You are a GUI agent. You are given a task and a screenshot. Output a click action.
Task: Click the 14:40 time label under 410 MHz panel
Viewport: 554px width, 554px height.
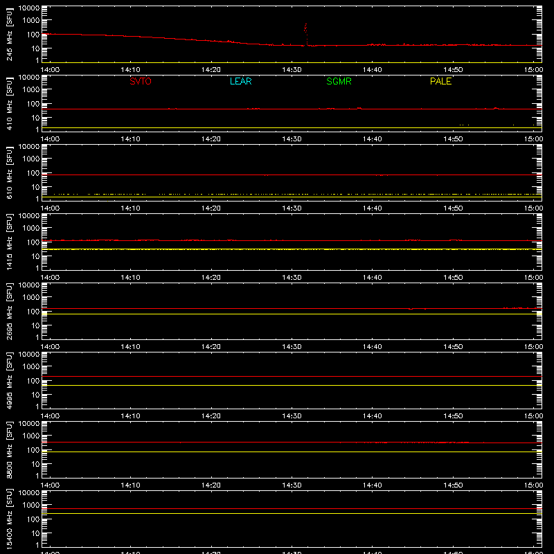pyautogui.click(x=372, y=139)
